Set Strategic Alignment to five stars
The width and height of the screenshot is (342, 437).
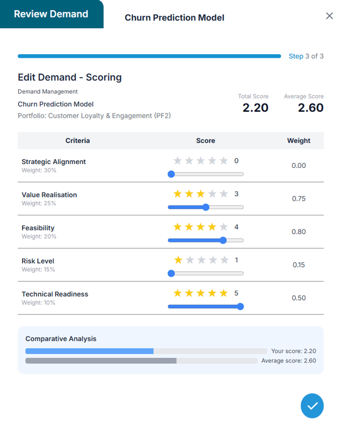224,161
